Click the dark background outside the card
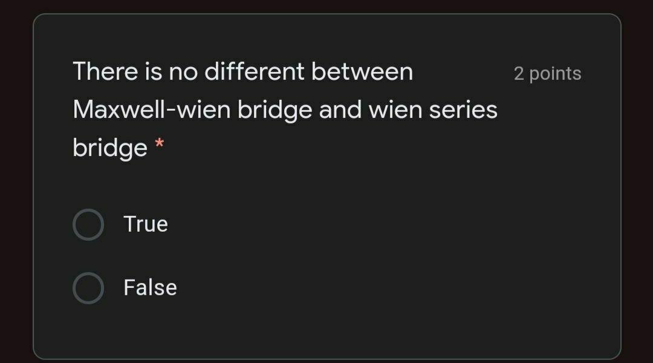The height and width of the screenshot is (363, 653). (15, 181)
